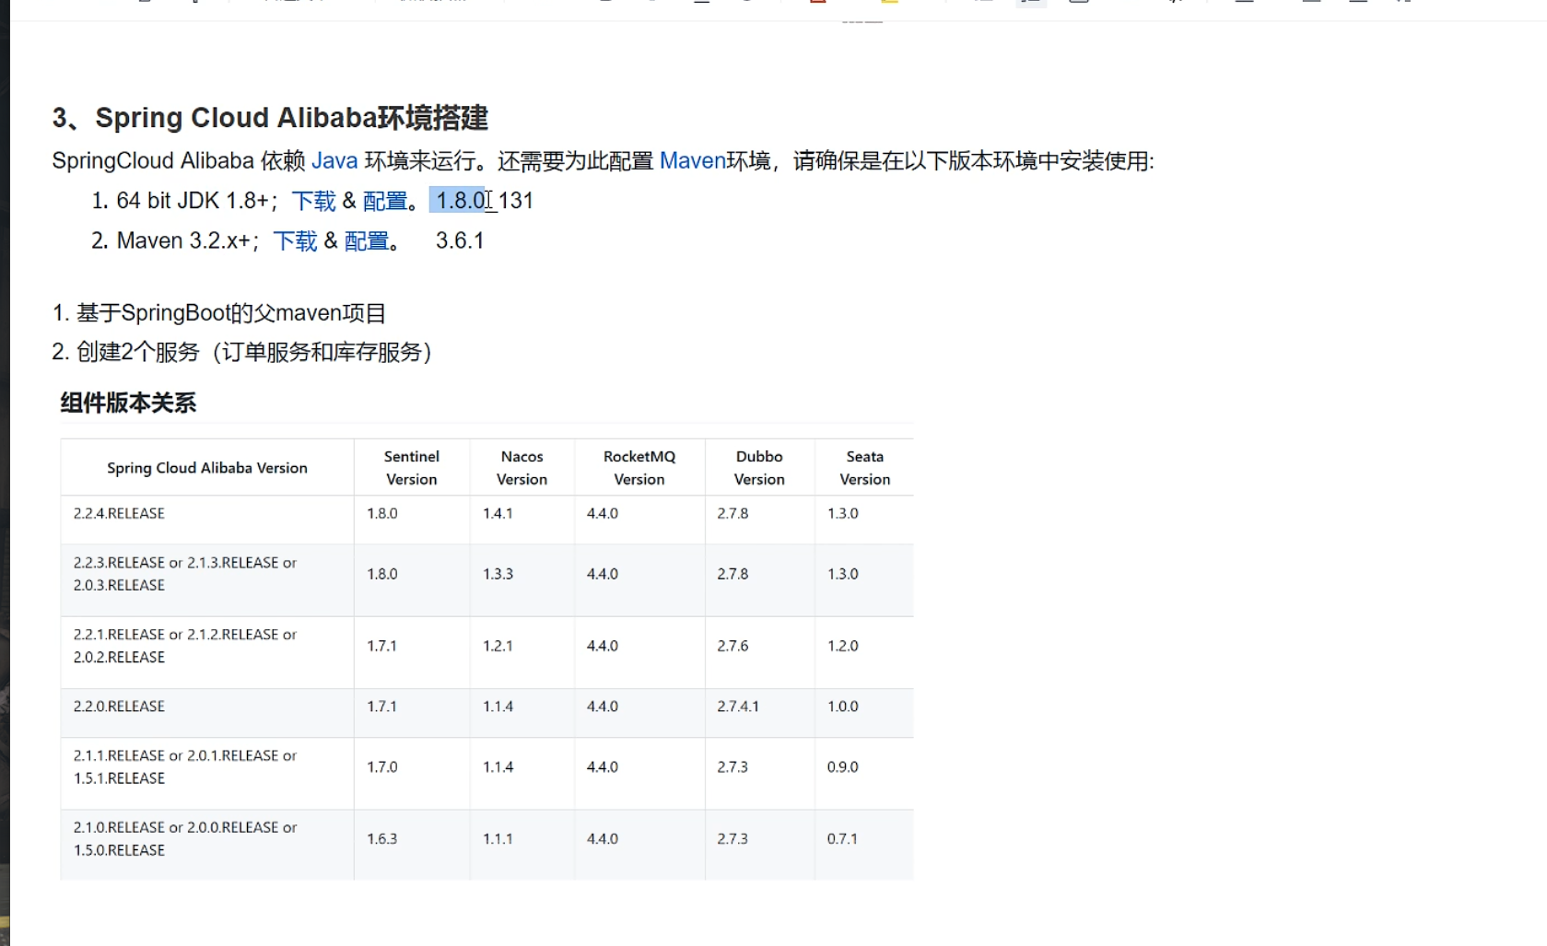Viewport: 1547px width, 946px height.
Task: Click Seata version "0.7.1"
Action: pyautogui.click(x=842, y=839)
